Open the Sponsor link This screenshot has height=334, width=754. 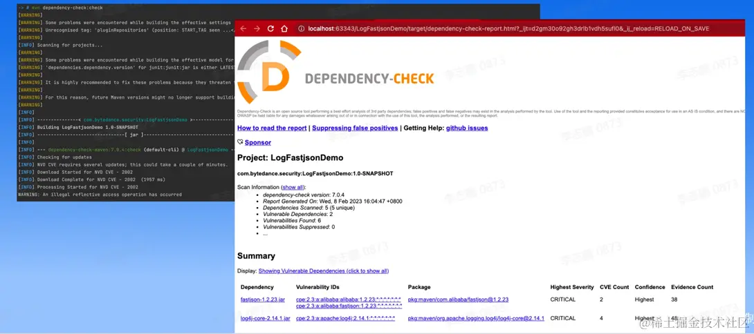pos(258,143)
